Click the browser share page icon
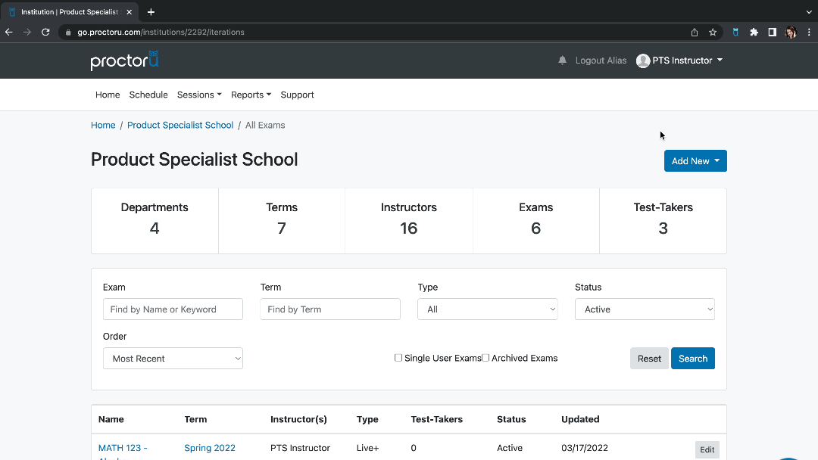The width and height of the screenshot is (818, 460). pos(695,33)
